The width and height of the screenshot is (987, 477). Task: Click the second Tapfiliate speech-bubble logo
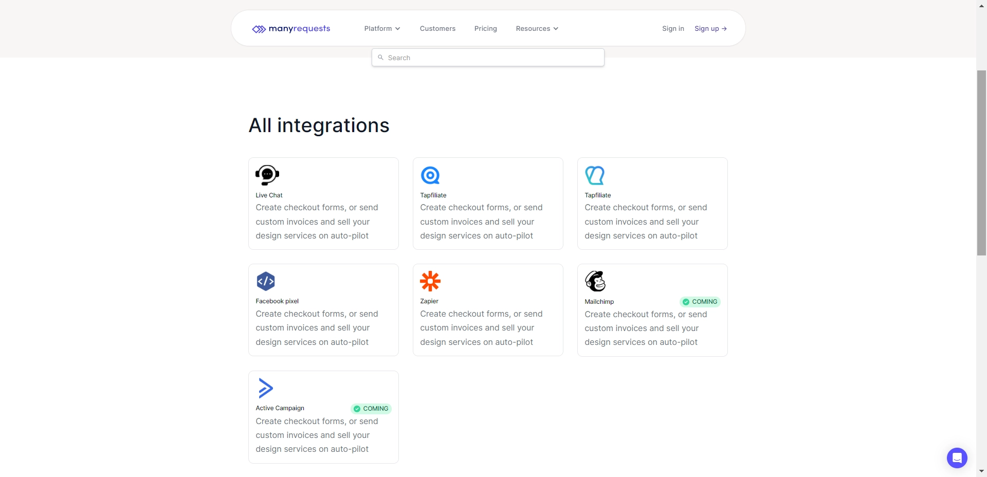pyautogui.click(x=595, y=175)
